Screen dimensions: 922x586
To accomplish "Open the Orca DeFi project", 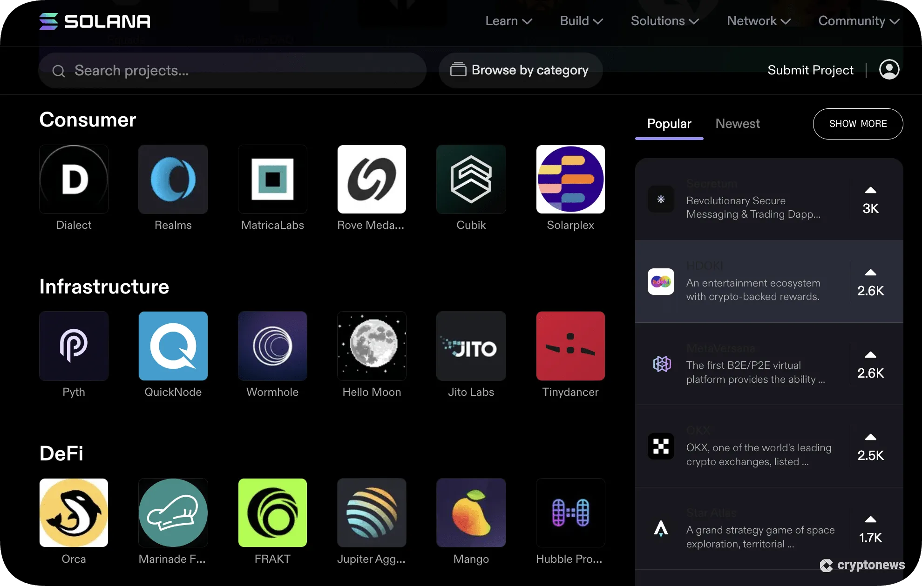I will click(x=74, y=513).
